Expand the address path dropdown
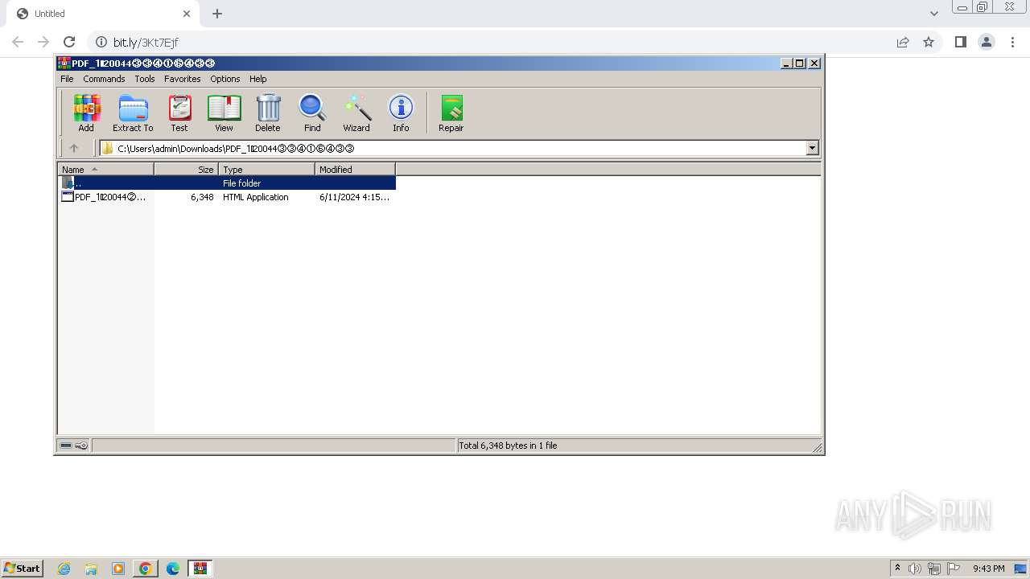Image resolution: width=1030 pixels, height=579 pixels. pos(812,148)
